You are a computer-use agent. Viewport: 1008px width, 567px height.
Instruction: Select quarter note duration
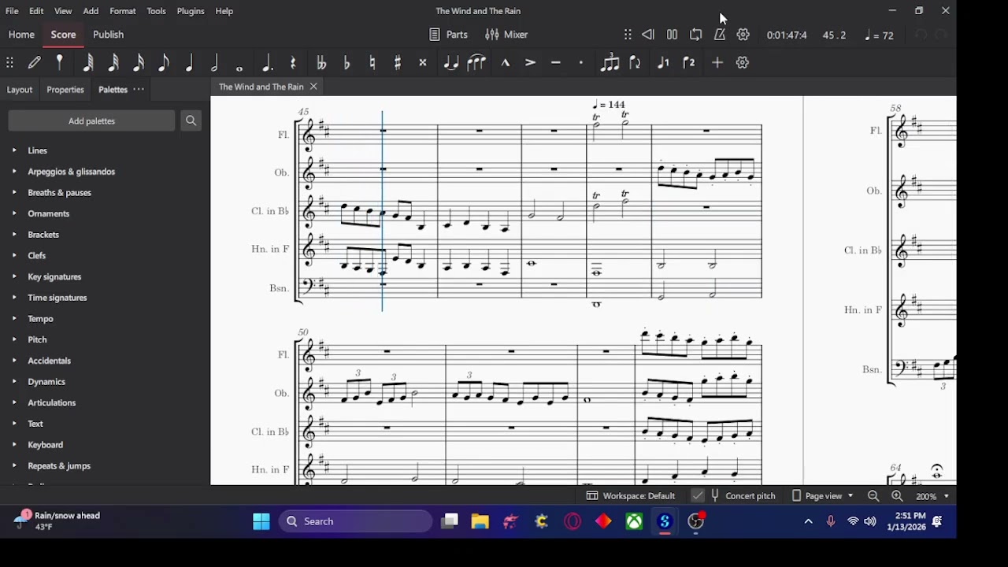click(189, 62)
